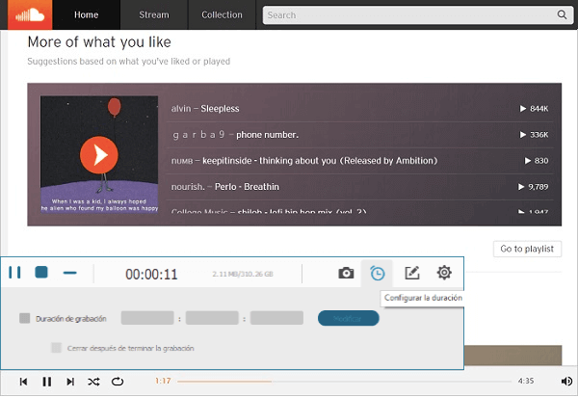Minimize the recorder toolbar
The width and height of the screenshot is (578, 397).
pyautogui.click(x=69, y=273)
